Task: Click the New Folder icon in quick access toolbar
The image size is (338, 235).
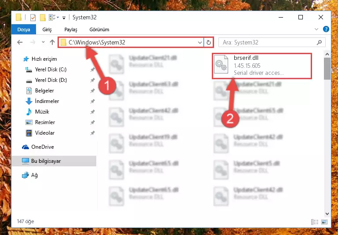Action: click(x=43, y=18)
